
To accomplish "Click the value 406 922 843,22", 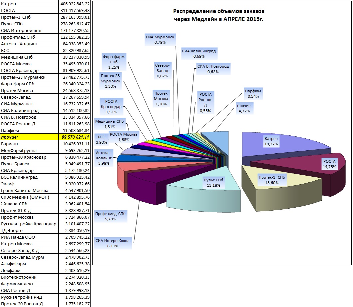I will tap(75, 4).
